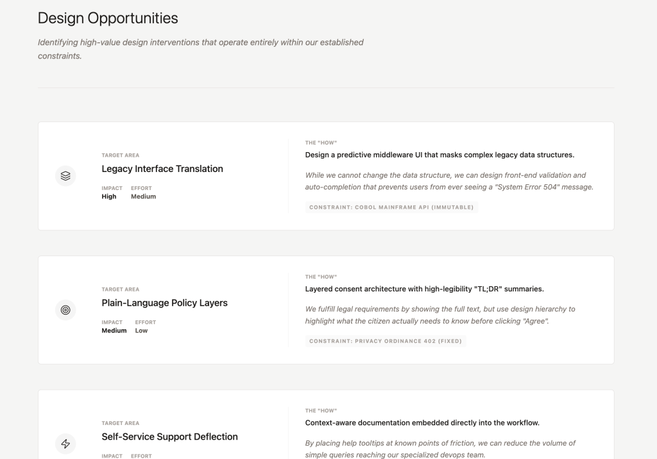The image size is (657, 459).
Task: Click the Low effort value
Action: point(141,331)
